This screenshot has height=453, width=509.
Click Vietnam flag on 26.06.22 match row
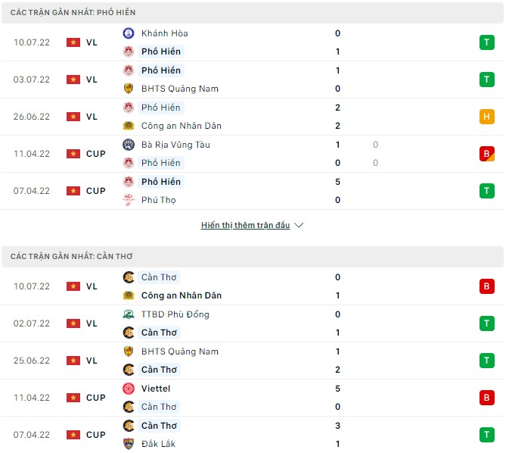point(73,117)
